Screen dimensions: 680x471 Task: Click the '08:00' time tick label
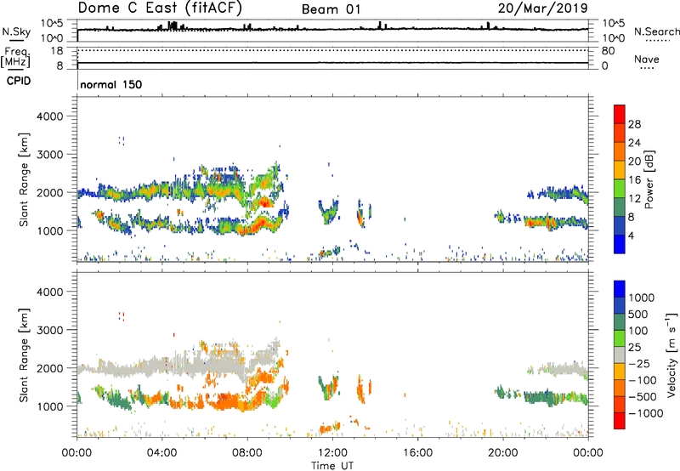[x=247, y=453]
